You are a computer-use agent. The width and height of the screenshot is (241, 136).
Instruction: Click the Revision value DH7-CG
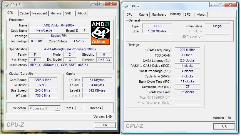click(104, 60)
